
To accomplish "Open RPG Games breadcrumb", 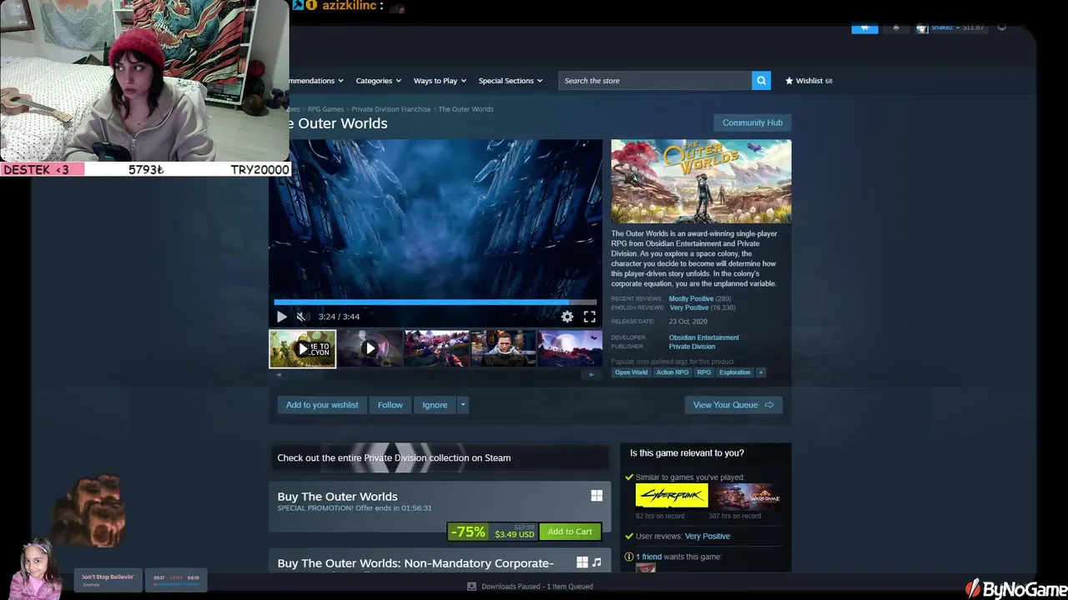I will [x=325, y=109].
